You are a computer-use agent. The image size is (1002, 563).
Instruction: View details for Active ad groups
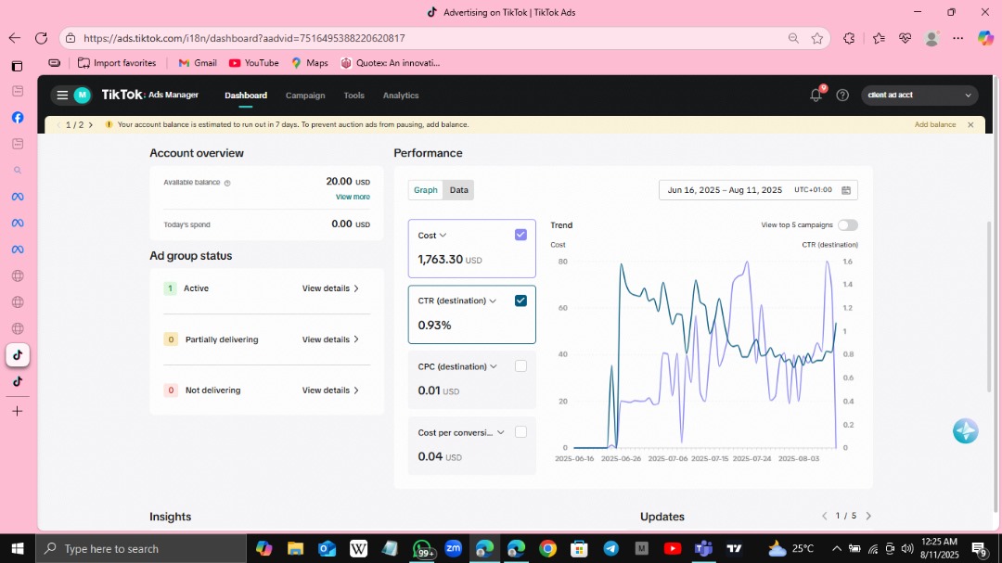click(x=330, y=288)
